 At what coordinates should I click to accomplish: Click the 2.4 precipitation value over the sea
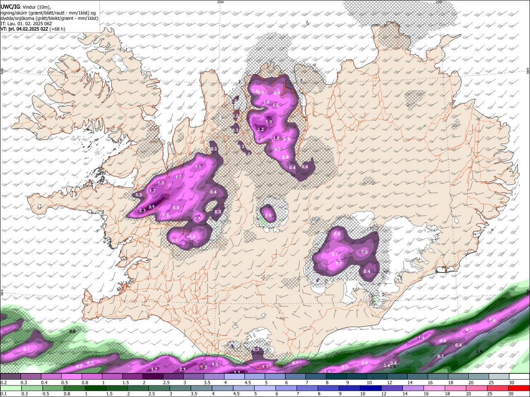pyautogui.click(x=479, y=351)
